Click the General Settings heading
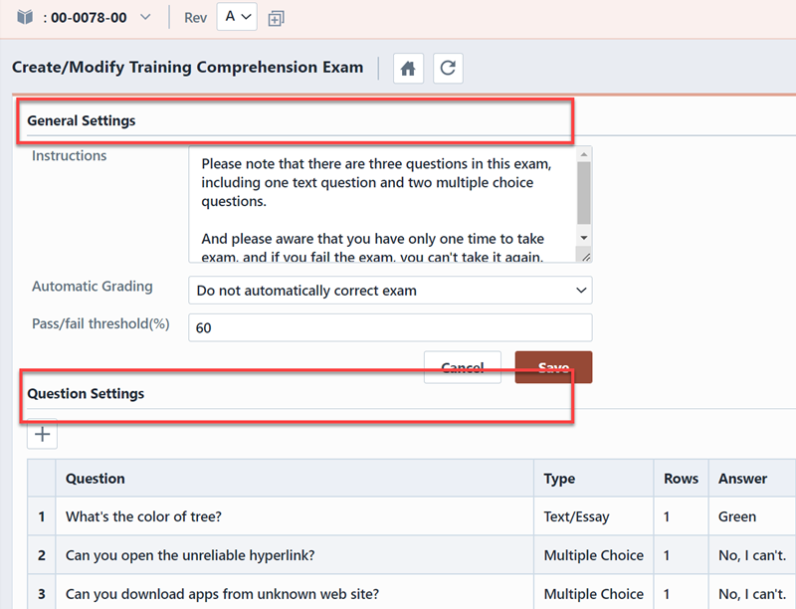Viewport: 796px width, 609px height. coord(82,120)
